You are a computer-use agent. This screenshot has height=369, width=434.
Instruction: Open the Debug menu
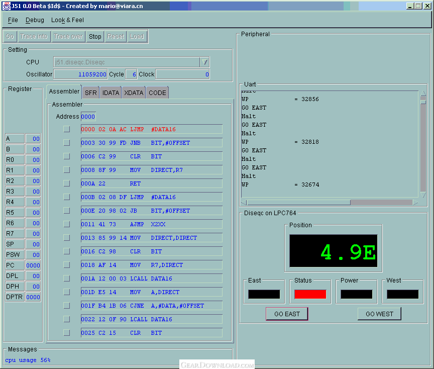pyautogui.click(x=35, y=20)
